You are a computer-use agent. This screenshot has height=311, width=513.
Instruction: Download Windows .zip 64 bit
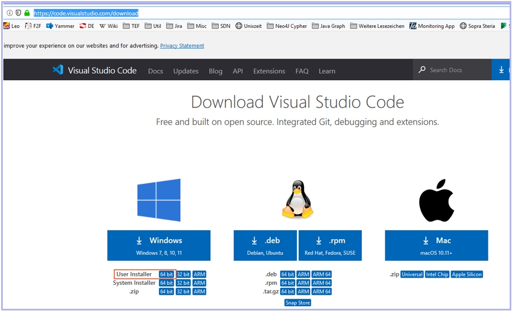pyautogui.click(x=166, y=291)
